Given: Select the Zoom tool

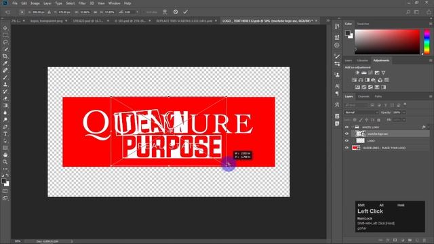Looking at the screenshot, I should click(x=5, y=162).
